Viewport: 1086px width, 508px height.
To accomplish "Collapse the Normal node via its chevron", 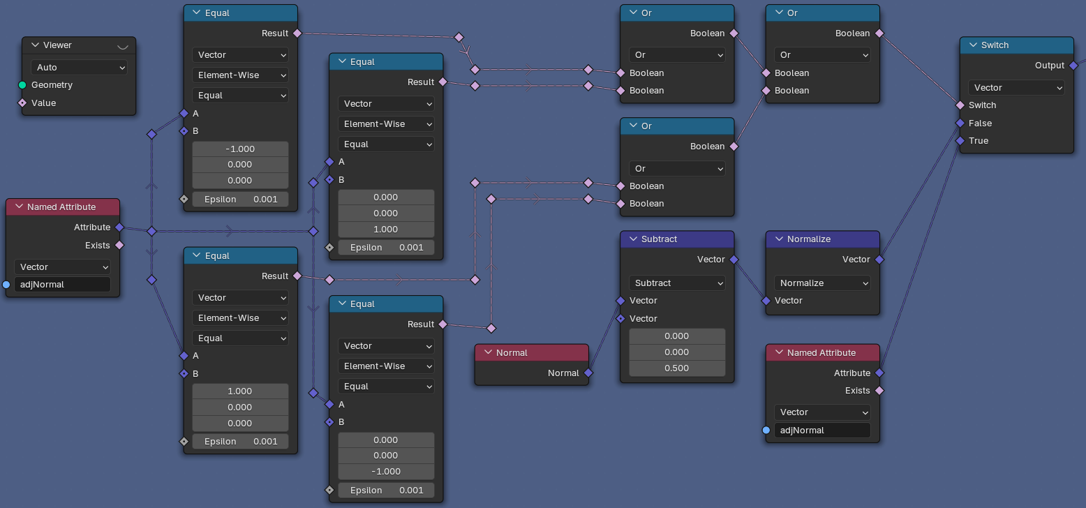I will [486, 352].
